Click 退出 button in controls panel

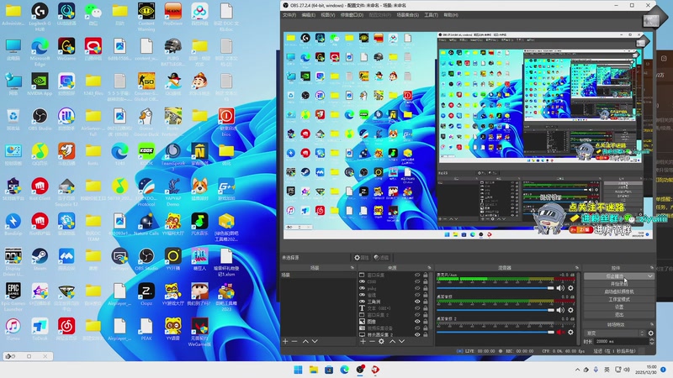(619, 315)
